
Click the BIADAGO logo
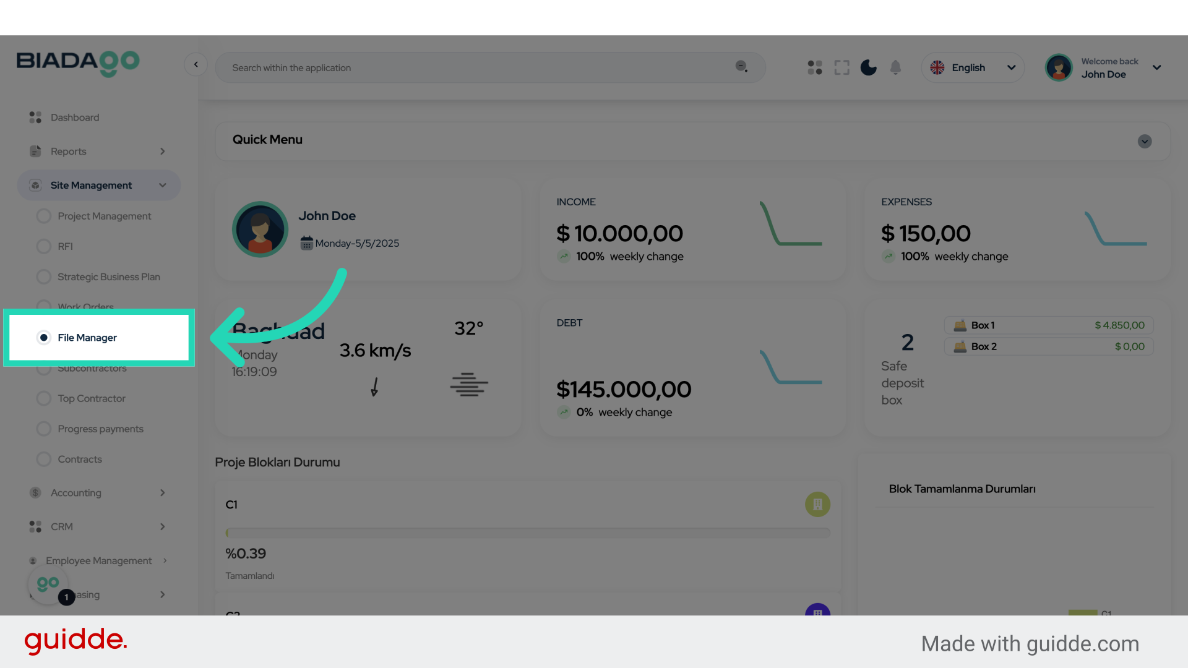tap(78, 63)
